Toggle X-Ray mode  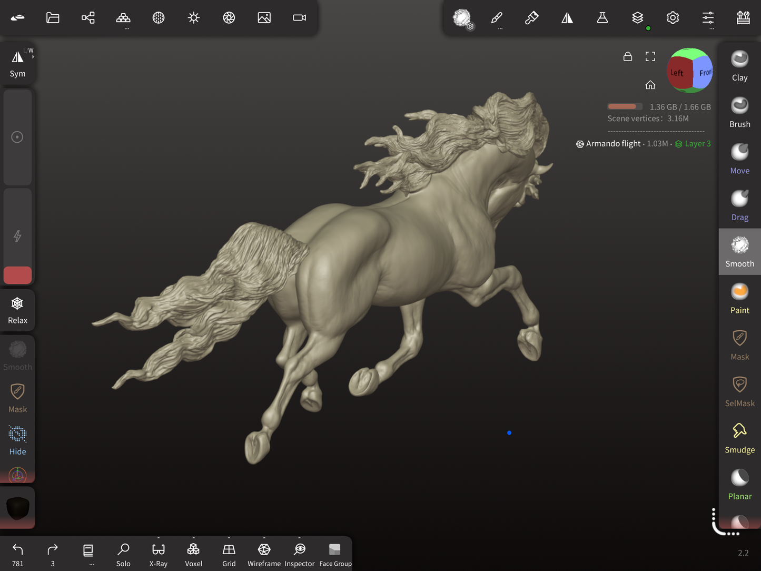(x=158, y=554)
